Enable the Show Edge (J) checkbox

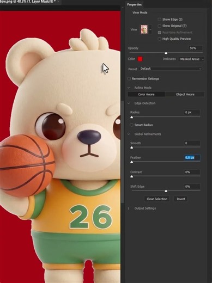(159, 20)
